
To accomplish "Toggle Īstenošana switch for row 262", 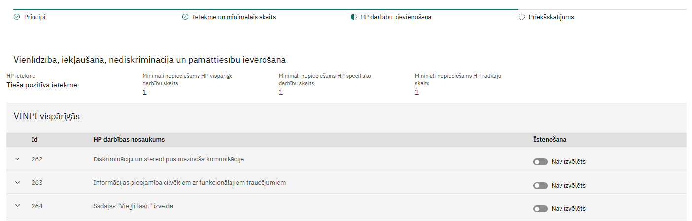I will [540, 162].
